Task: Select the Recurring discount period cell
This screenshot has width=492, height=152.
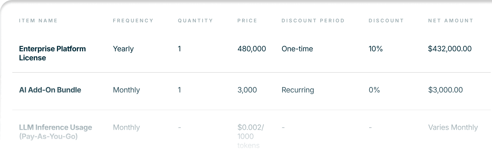Action: pos(298,90)
